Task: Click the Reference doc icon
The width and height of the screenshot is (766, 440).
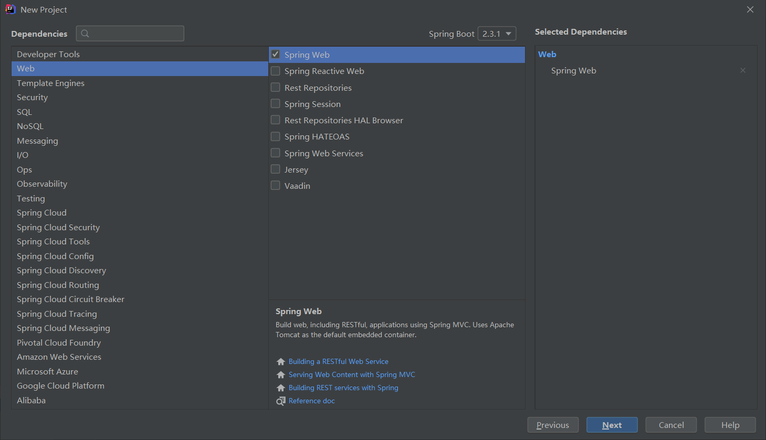Action: click(281, 401)
